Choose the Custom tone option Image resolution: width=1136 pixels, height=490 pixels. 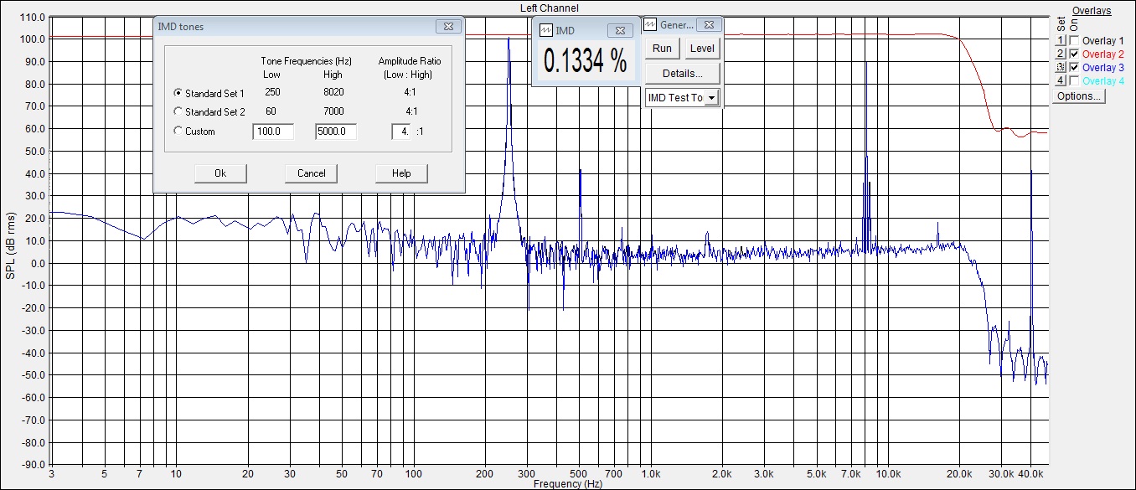[x=178, y=132]
